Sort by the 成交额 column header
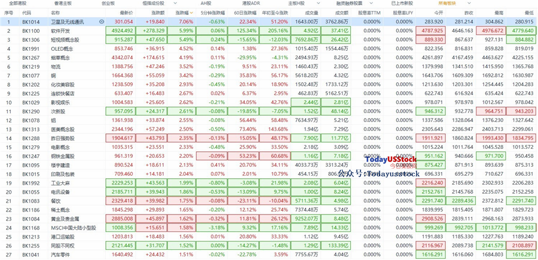Viewport: 538px width, 260px height. tap(342, 13)
